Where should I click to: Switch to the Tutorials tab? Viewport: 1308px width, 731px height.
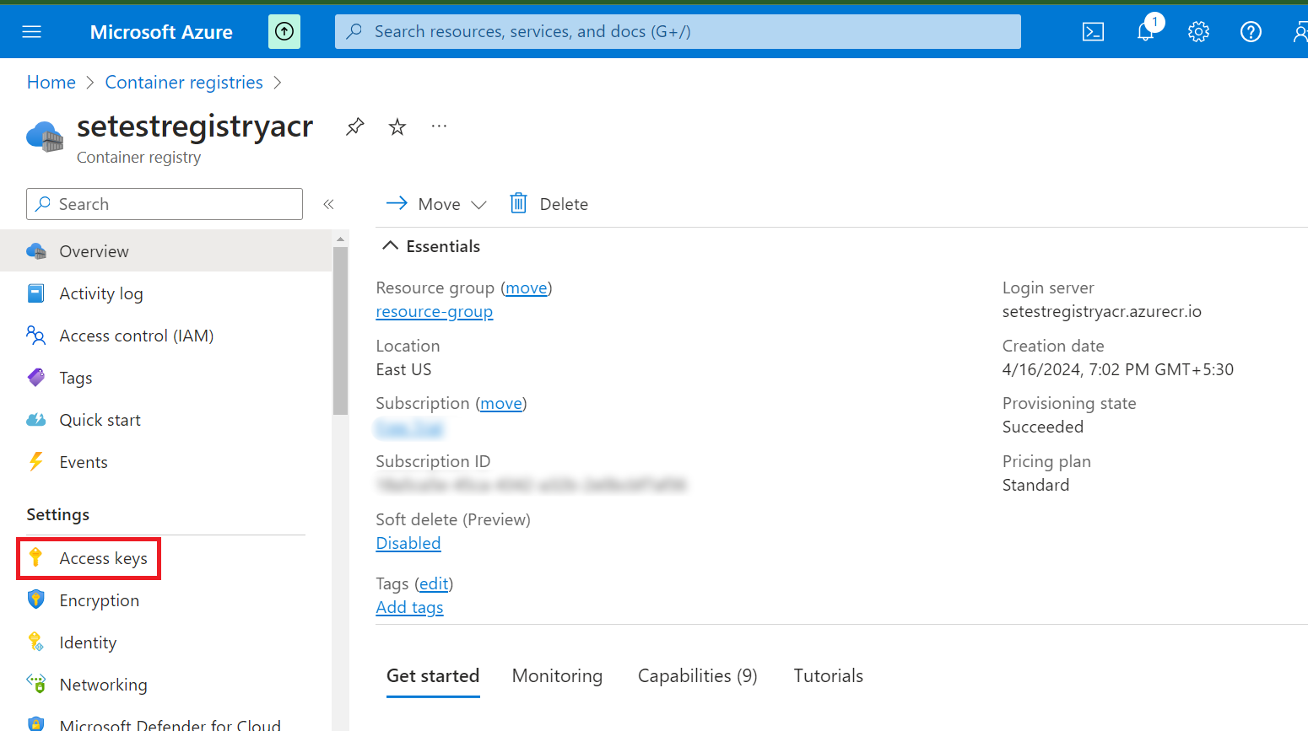[829, 676]
